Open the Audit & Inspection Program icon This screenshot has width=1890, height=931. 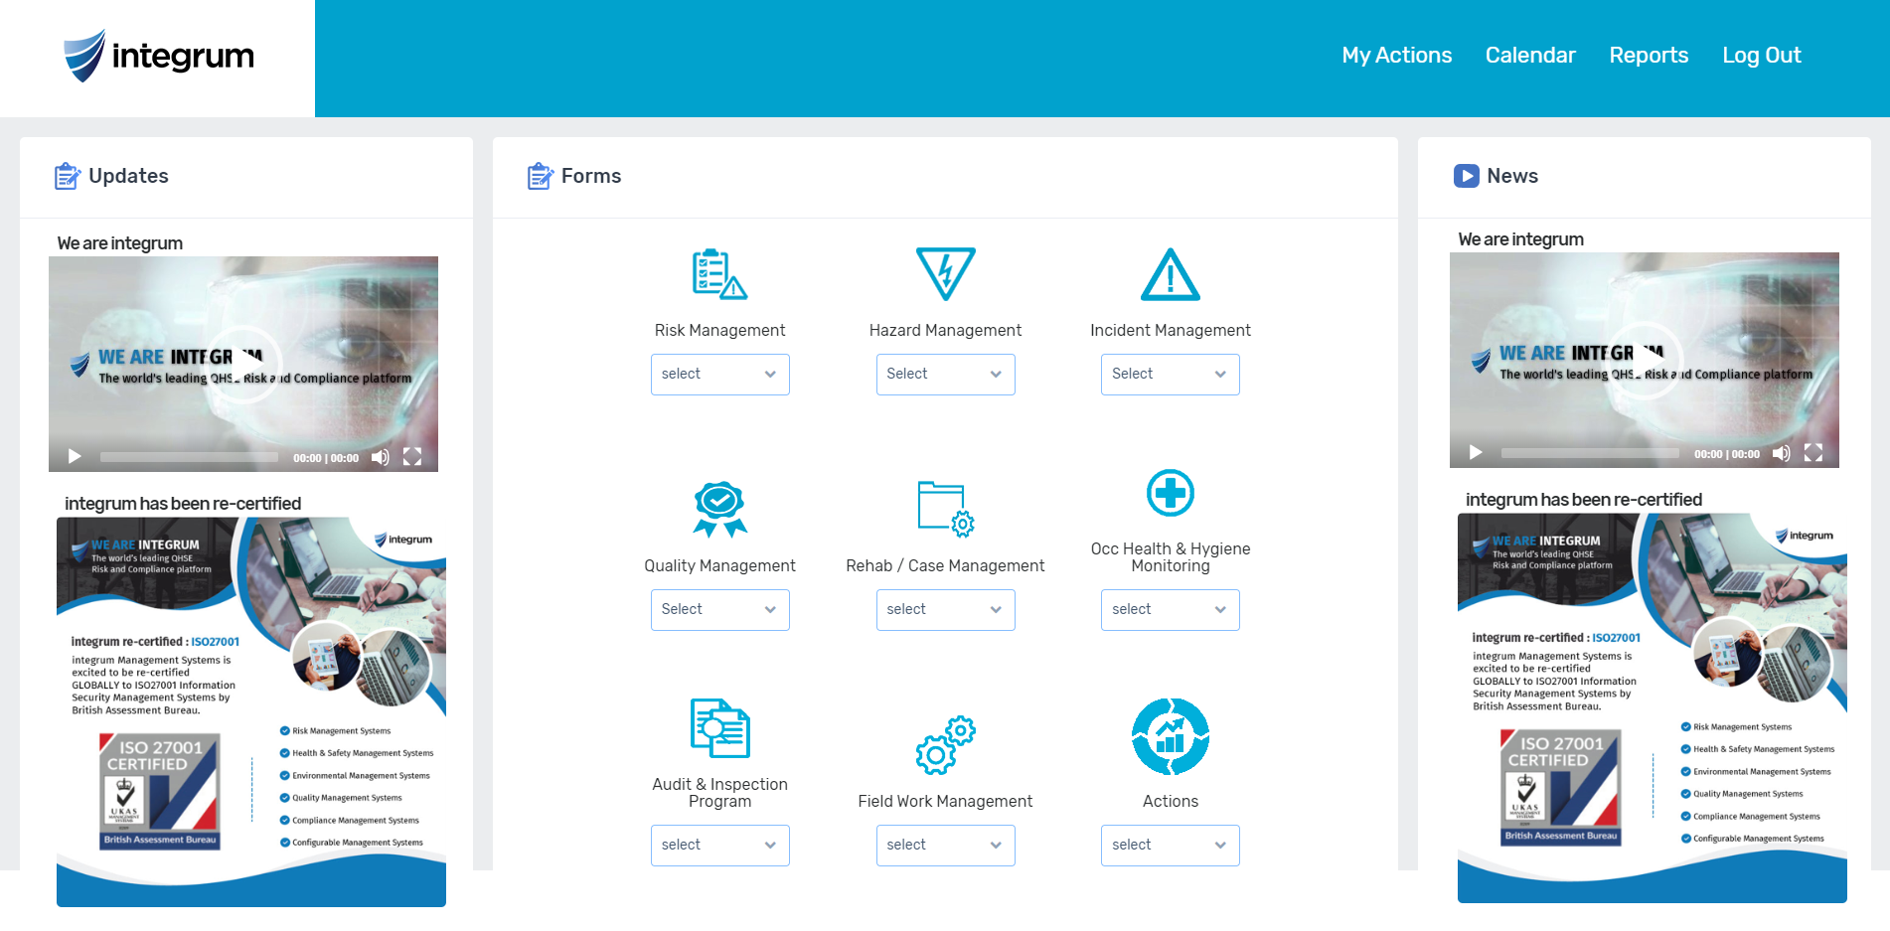click(x=719, y=728)
